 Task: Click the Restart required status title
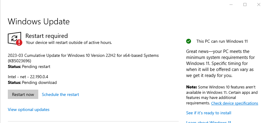coord(47,36)
